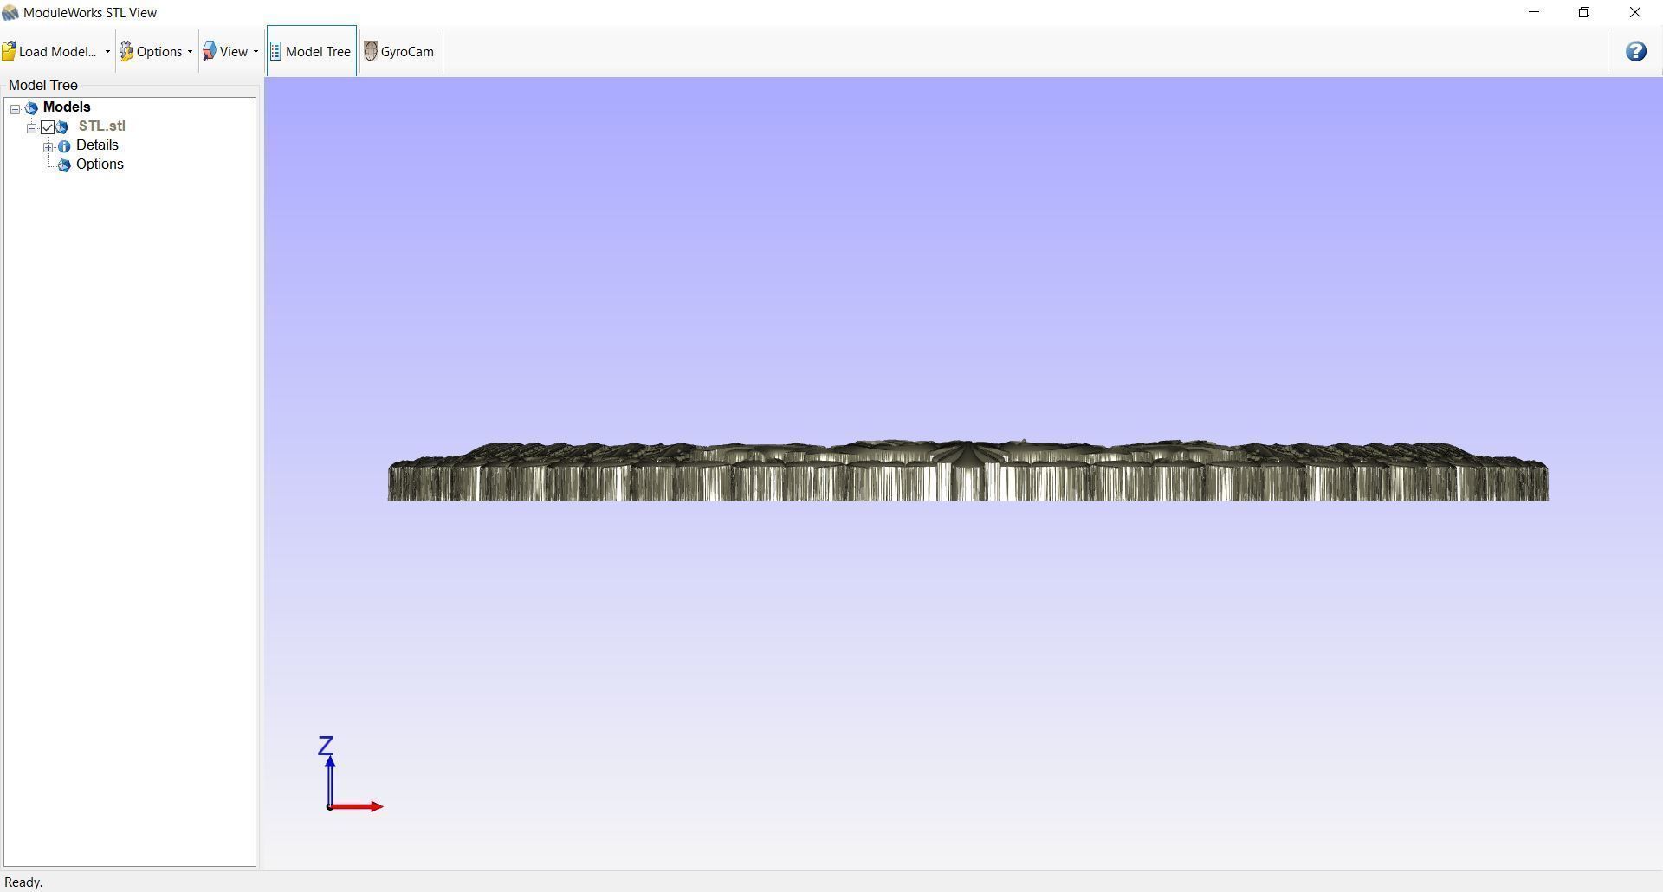Click the Model Tree panel title
Image resolution: width=1663 pixels, height=892 pixels.
click(43, 86)
